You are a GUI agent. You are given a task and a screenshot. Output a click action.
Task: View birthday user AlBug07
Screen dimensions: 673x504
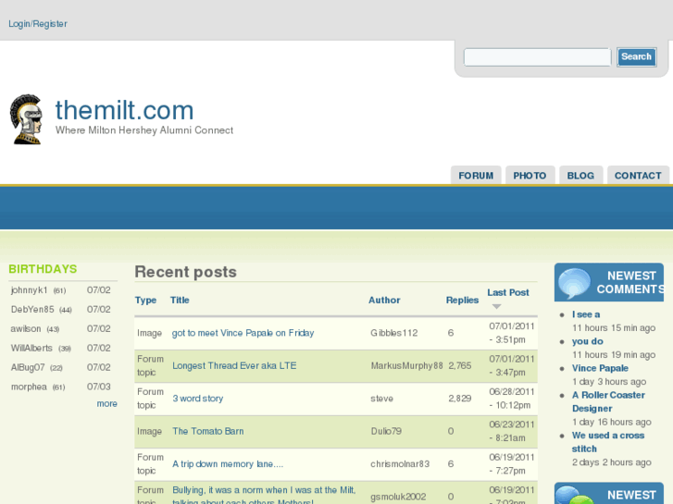(28, 367)
